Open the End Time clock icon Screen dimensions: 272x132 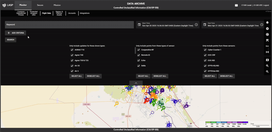262,24
